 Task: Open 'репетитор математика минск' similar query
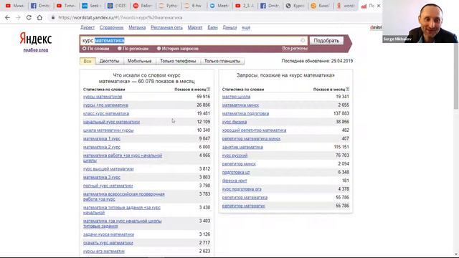(251, 138)
